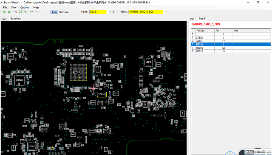Switch to the Main tab
The height and width of the screenshot is (155, 272).
click(x=4, y=19)
